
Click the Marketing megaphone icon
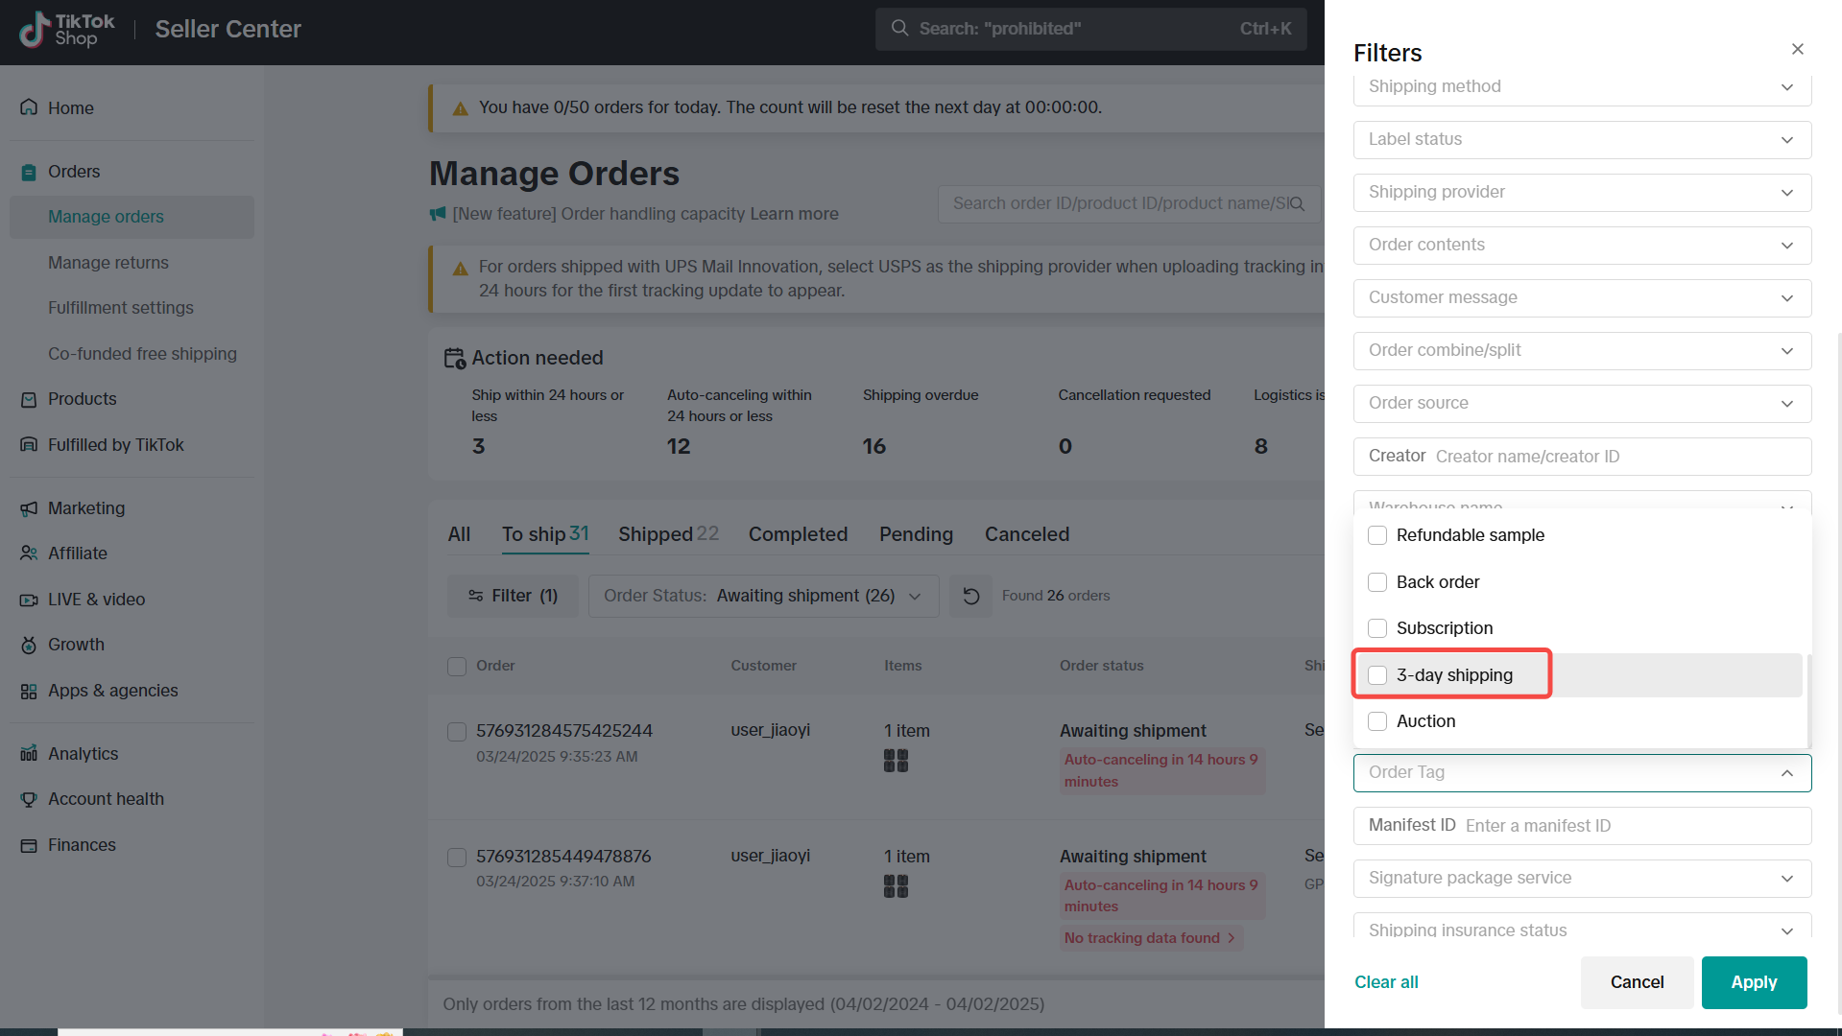click(x=29, y=508)
